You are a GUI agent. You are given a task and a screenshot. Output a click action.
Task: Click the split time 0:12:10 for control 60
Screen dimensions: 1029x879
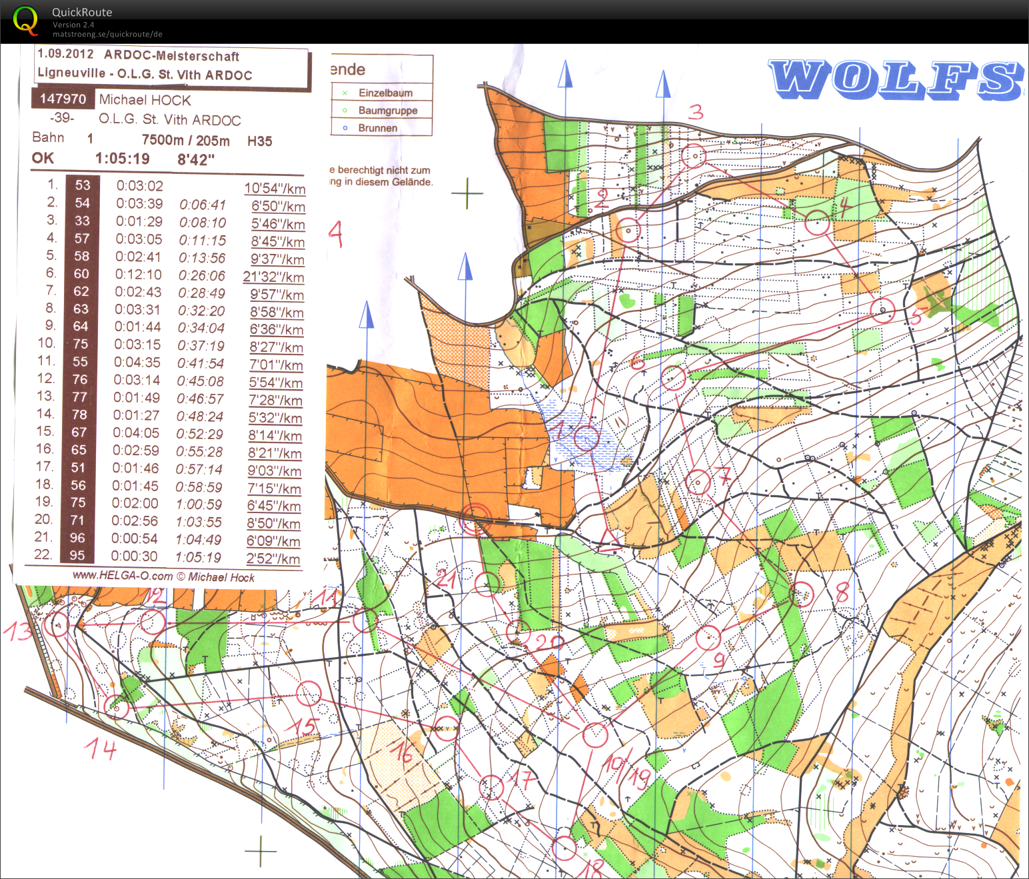[x=138, y=274]
